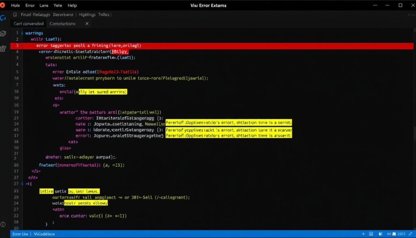This screenshot has width=416, height=238.
Task: Click the yellow 'intire' highlighted word
Action: click(x=46, y=191)
